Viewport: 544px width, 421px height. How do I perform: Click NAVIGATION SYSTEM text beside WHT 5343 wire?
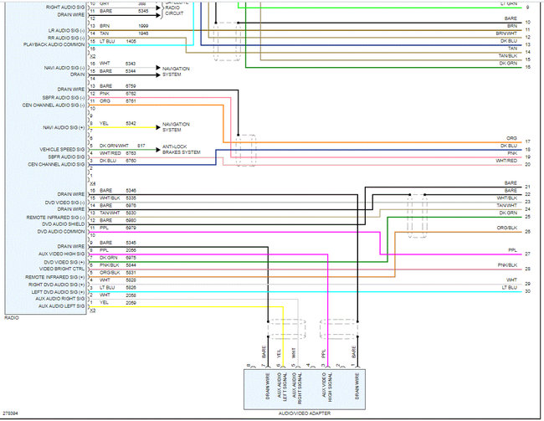coord(176,71)
